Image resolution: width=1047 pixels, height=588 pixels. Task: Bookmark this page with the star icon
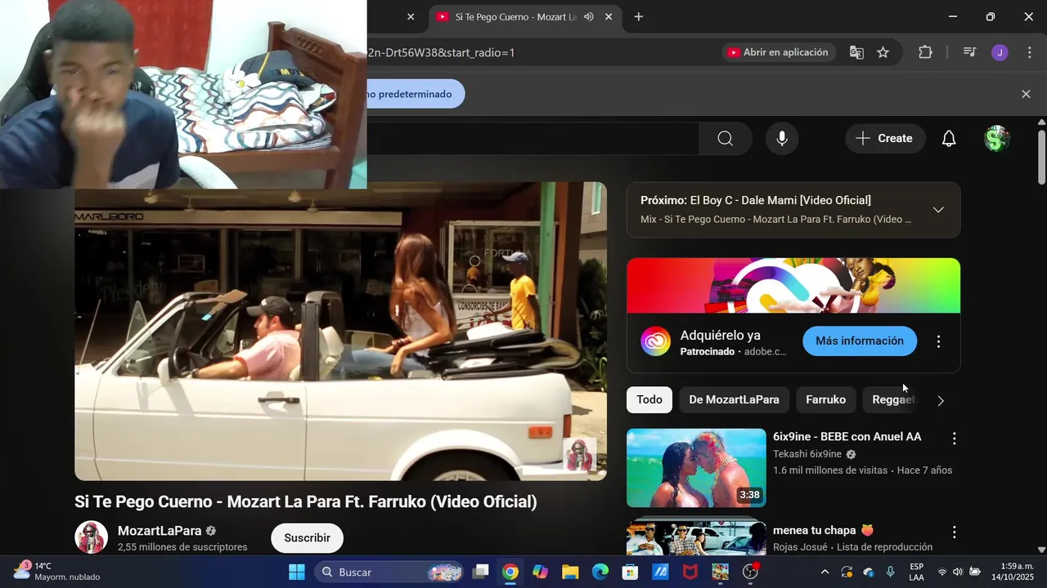[x=883, y=52]
